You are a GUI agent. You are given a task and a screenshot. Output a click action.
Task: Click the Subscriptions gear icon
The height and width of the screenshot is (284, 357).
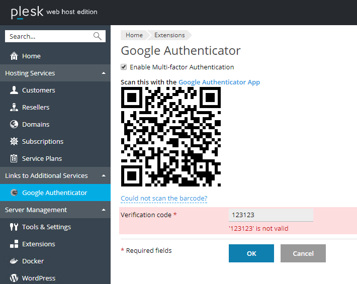(14, 141)
